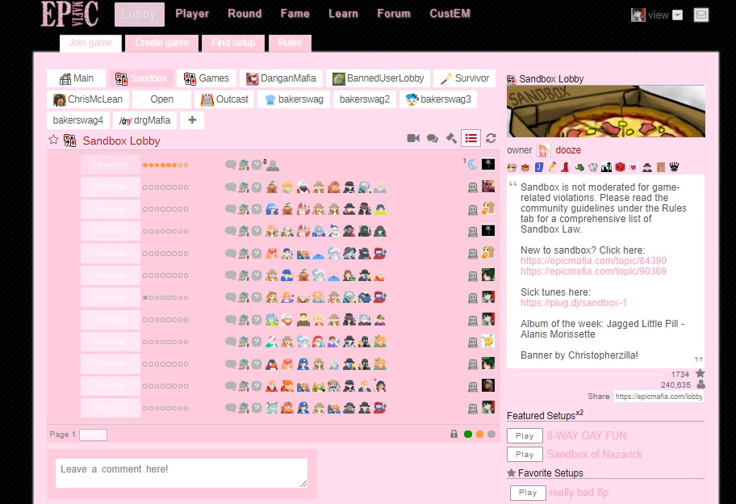
Task: Click the dice icon under owner dooze
Action: pyautogui.click(x=618, y=167)
